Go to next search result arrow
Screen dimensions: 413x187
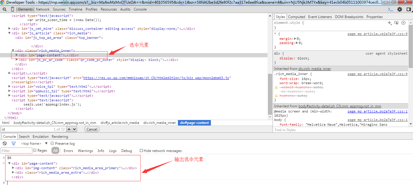tap(74, 129)
